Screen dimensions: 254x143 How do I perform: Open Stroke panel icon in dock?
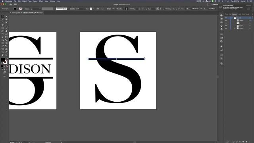(221, 35)
